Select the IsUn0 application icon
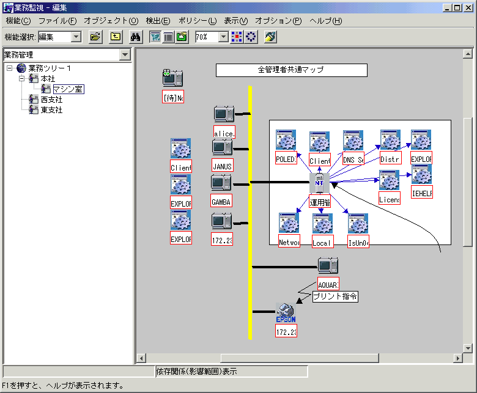Viewport: 477px width, 393px height. (358, 224)
